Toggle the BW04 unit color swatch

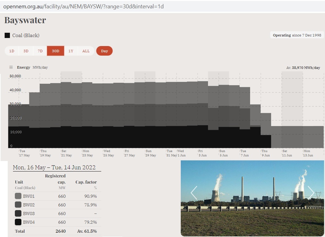(x=18, y=222)
